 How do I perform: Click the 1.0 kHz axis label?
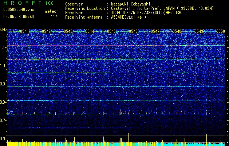coord(3,66)
